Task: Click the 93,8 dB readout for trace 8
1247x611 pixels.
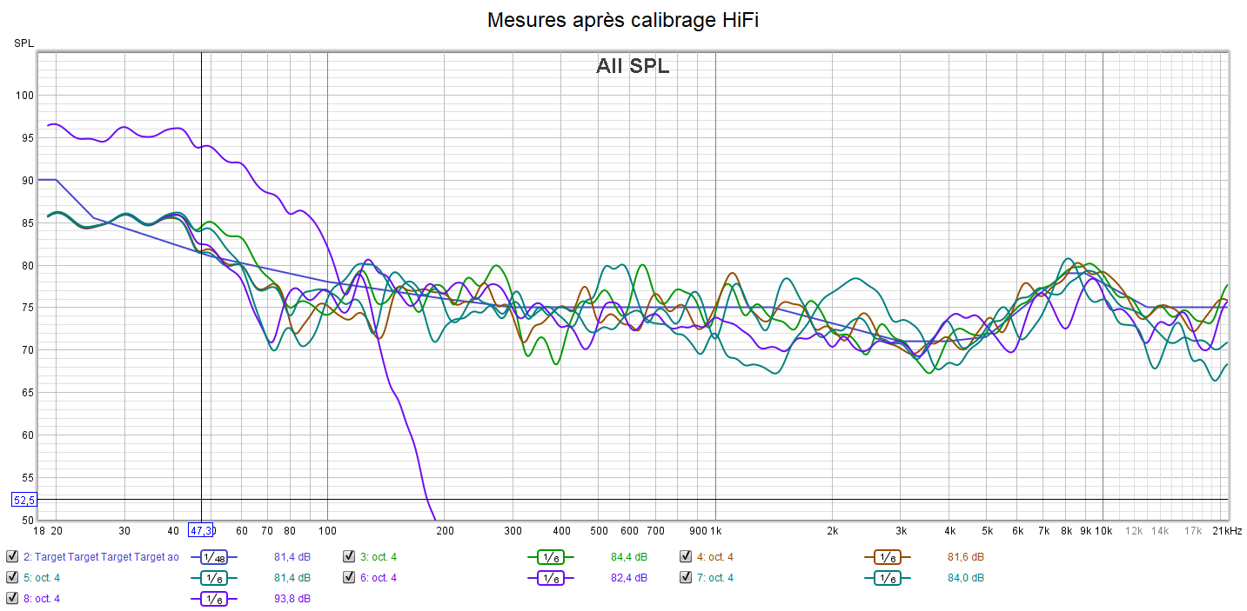Action: [292, 599]
